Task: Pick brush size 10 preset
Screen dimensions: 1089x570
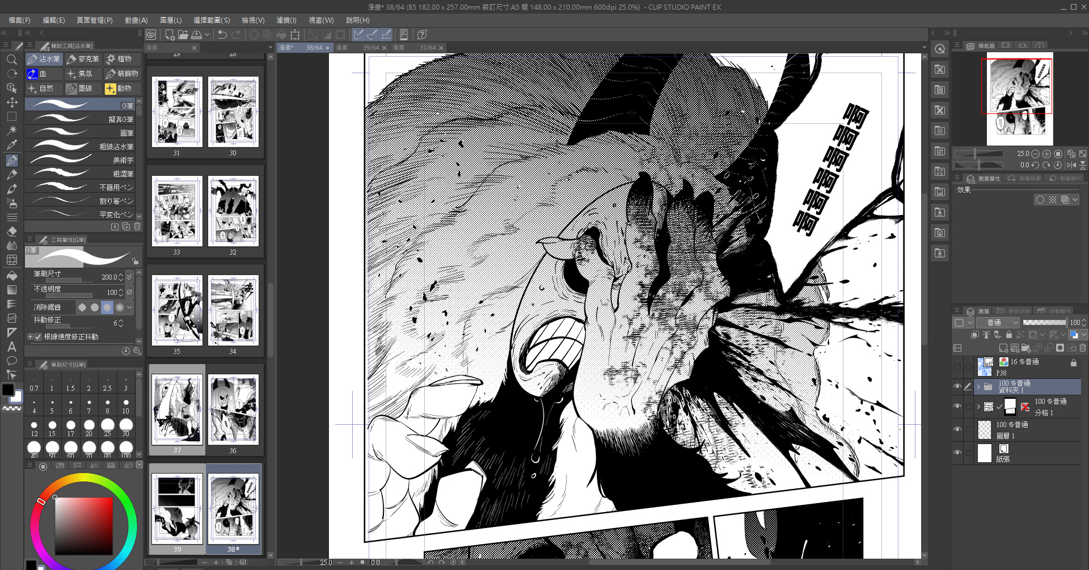Action: 126,406
